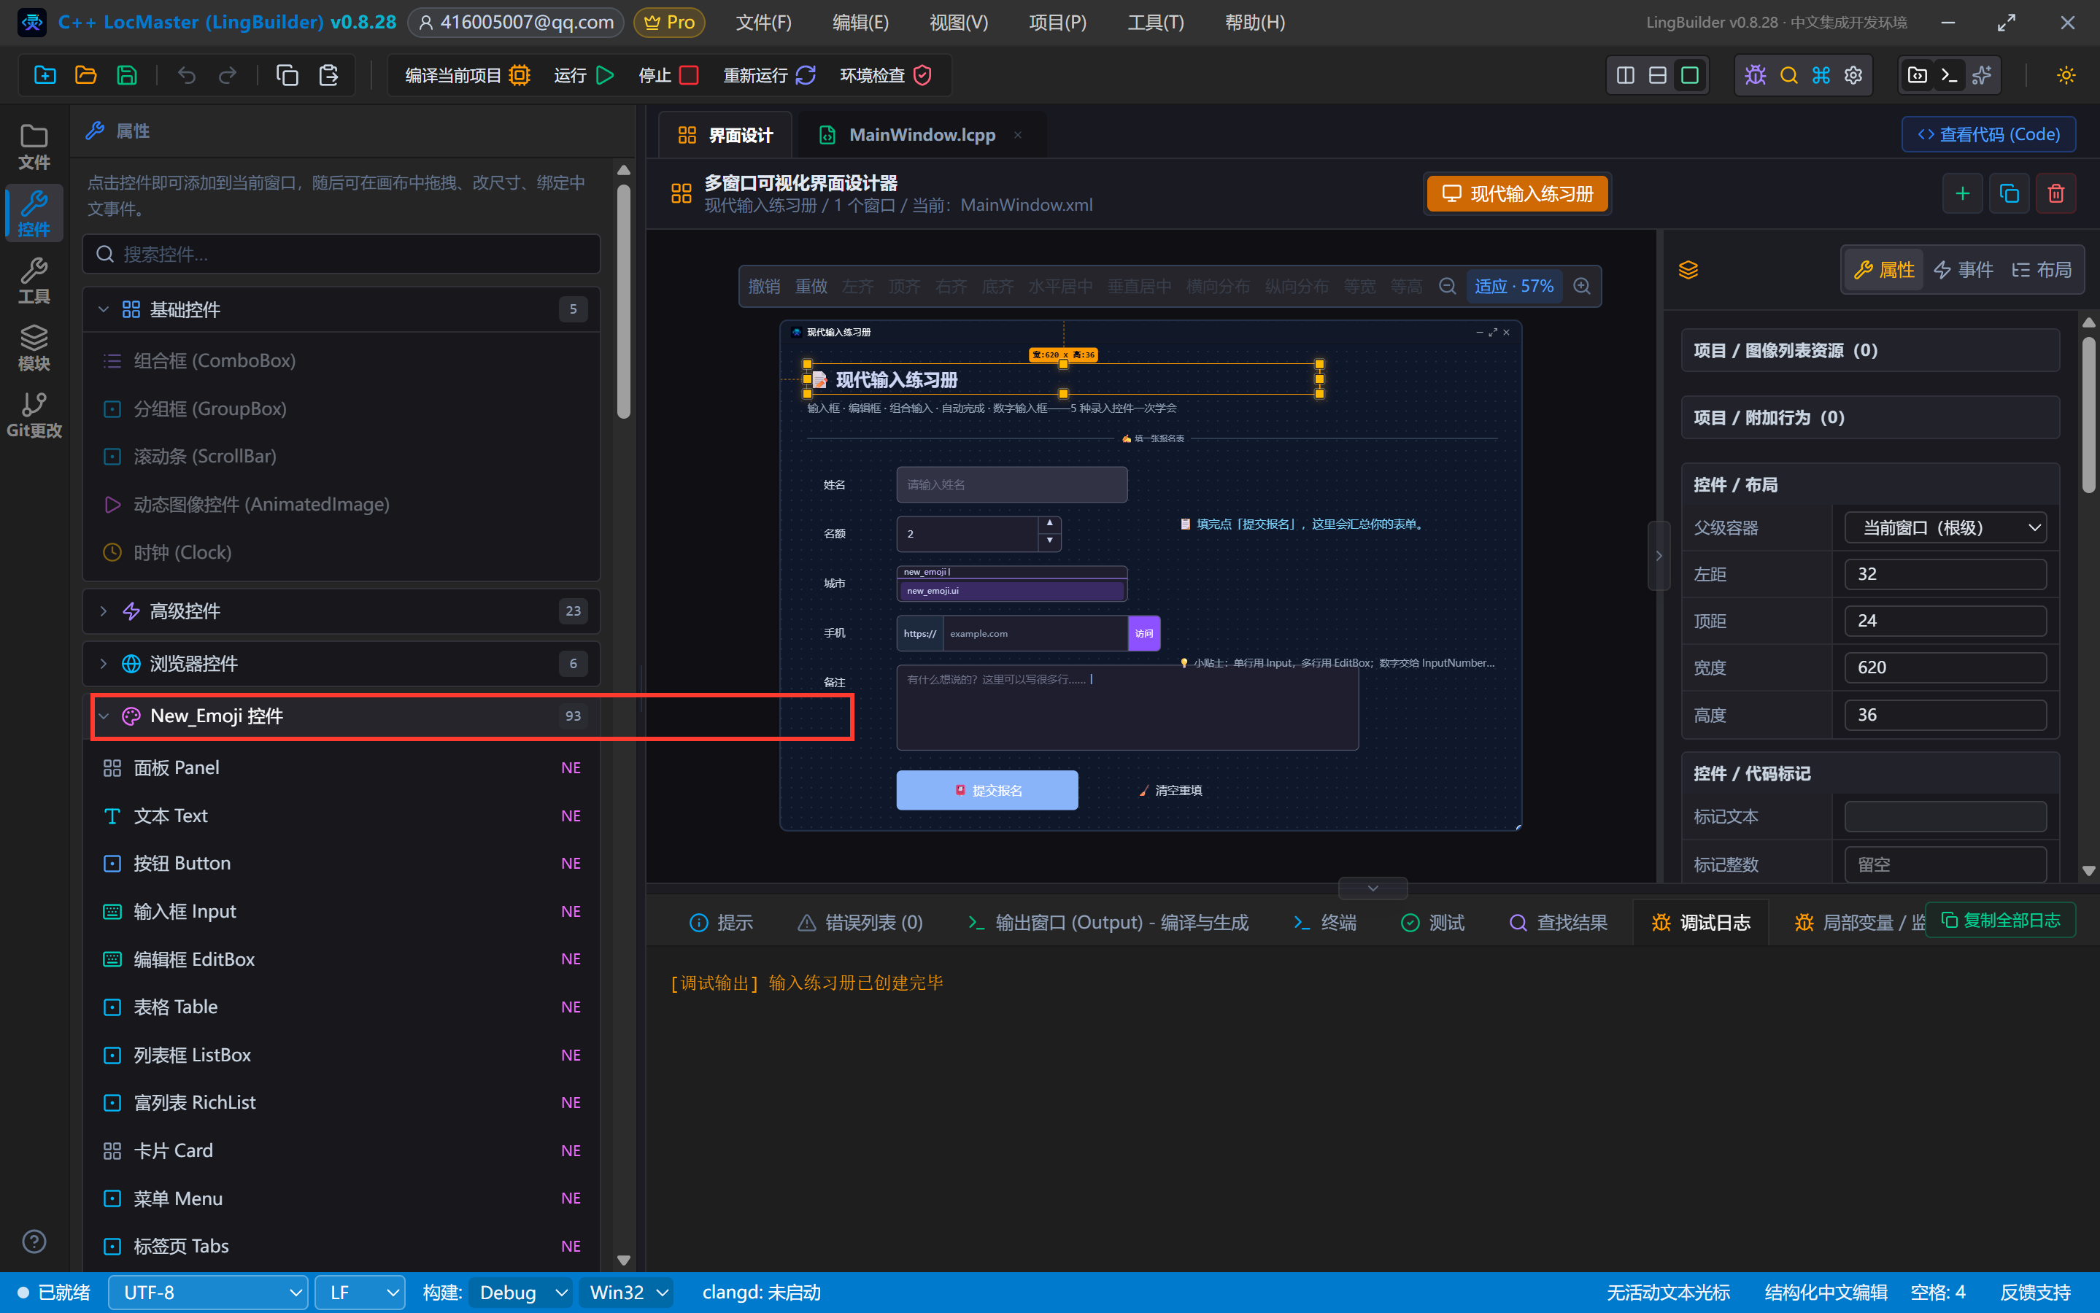
Task: Open the 父级容器 dropdown
Action: pyautogui.click(x=1945, y=528)
